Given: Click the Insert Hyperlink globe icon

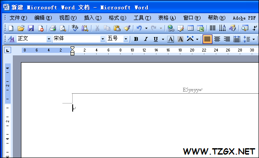Looking at the screenshot, I should click(171, 28).
